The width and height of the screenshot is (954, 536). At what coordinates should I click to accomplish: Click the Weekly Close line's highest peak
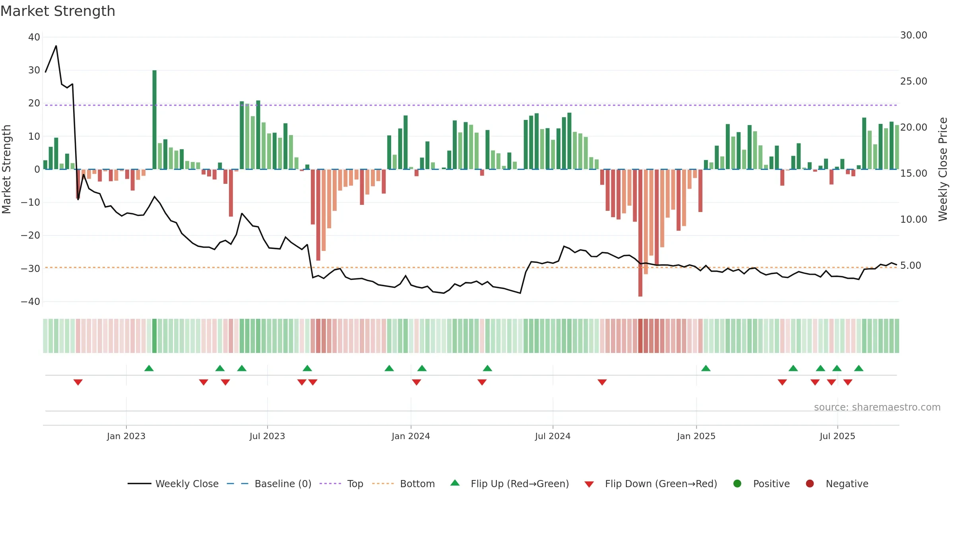click(x=56, y=46)
